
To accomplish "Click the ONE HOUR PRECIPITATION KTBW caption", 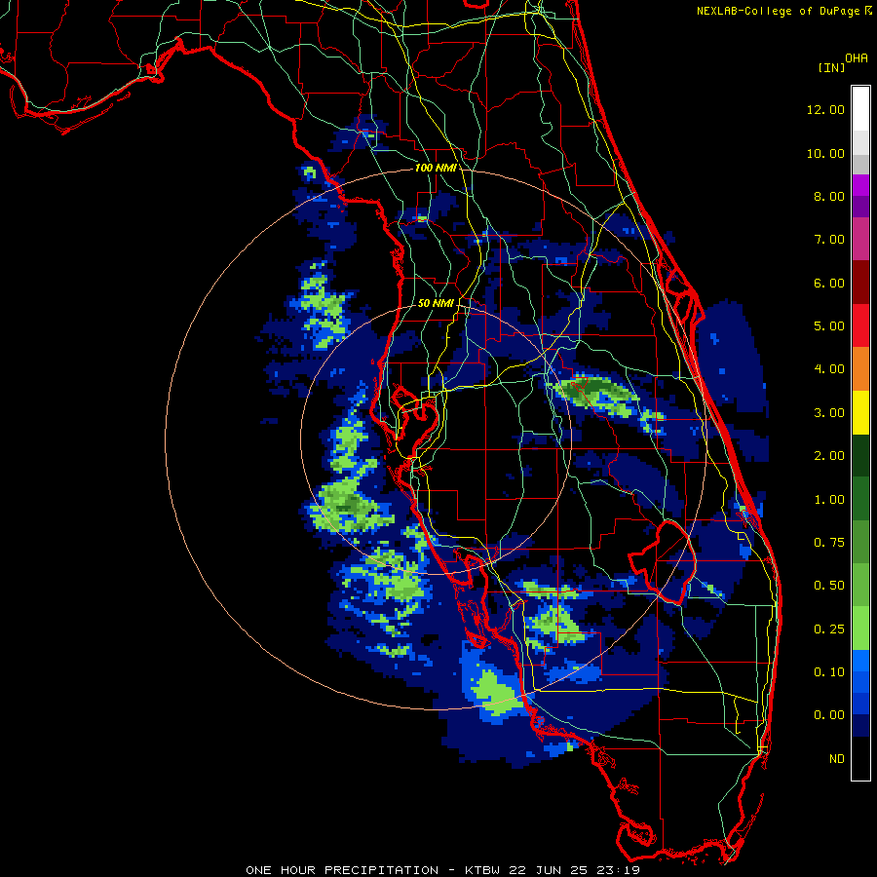I will coord(442,870).
